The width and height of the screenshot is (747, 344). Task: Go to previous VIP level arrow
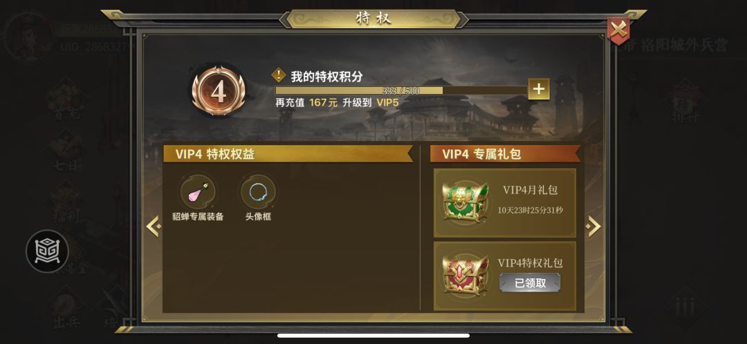pyautogui.click(x=154, y=227)
